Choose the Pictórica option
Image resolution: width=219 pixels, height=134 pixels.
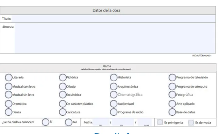63,77
